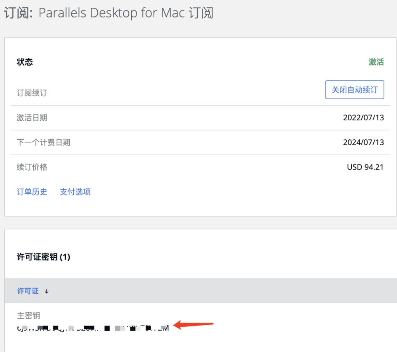Screen dimensions: 397x352
Task: Click the 下一个计费日期 label
Action: point(43,142)
